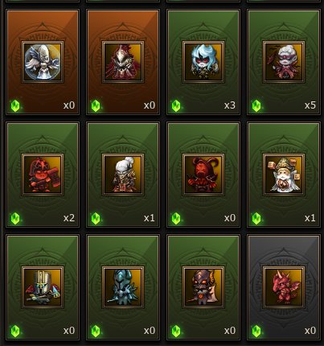324x346 pixels.
Task: Select the white-bun-haired armored warrior portrait
Action: (123, 175)
